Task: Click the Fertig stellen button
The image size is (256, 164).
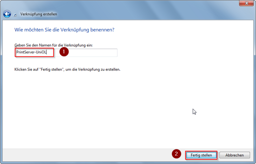Action: pyautogui.click(x=201, y=155)
